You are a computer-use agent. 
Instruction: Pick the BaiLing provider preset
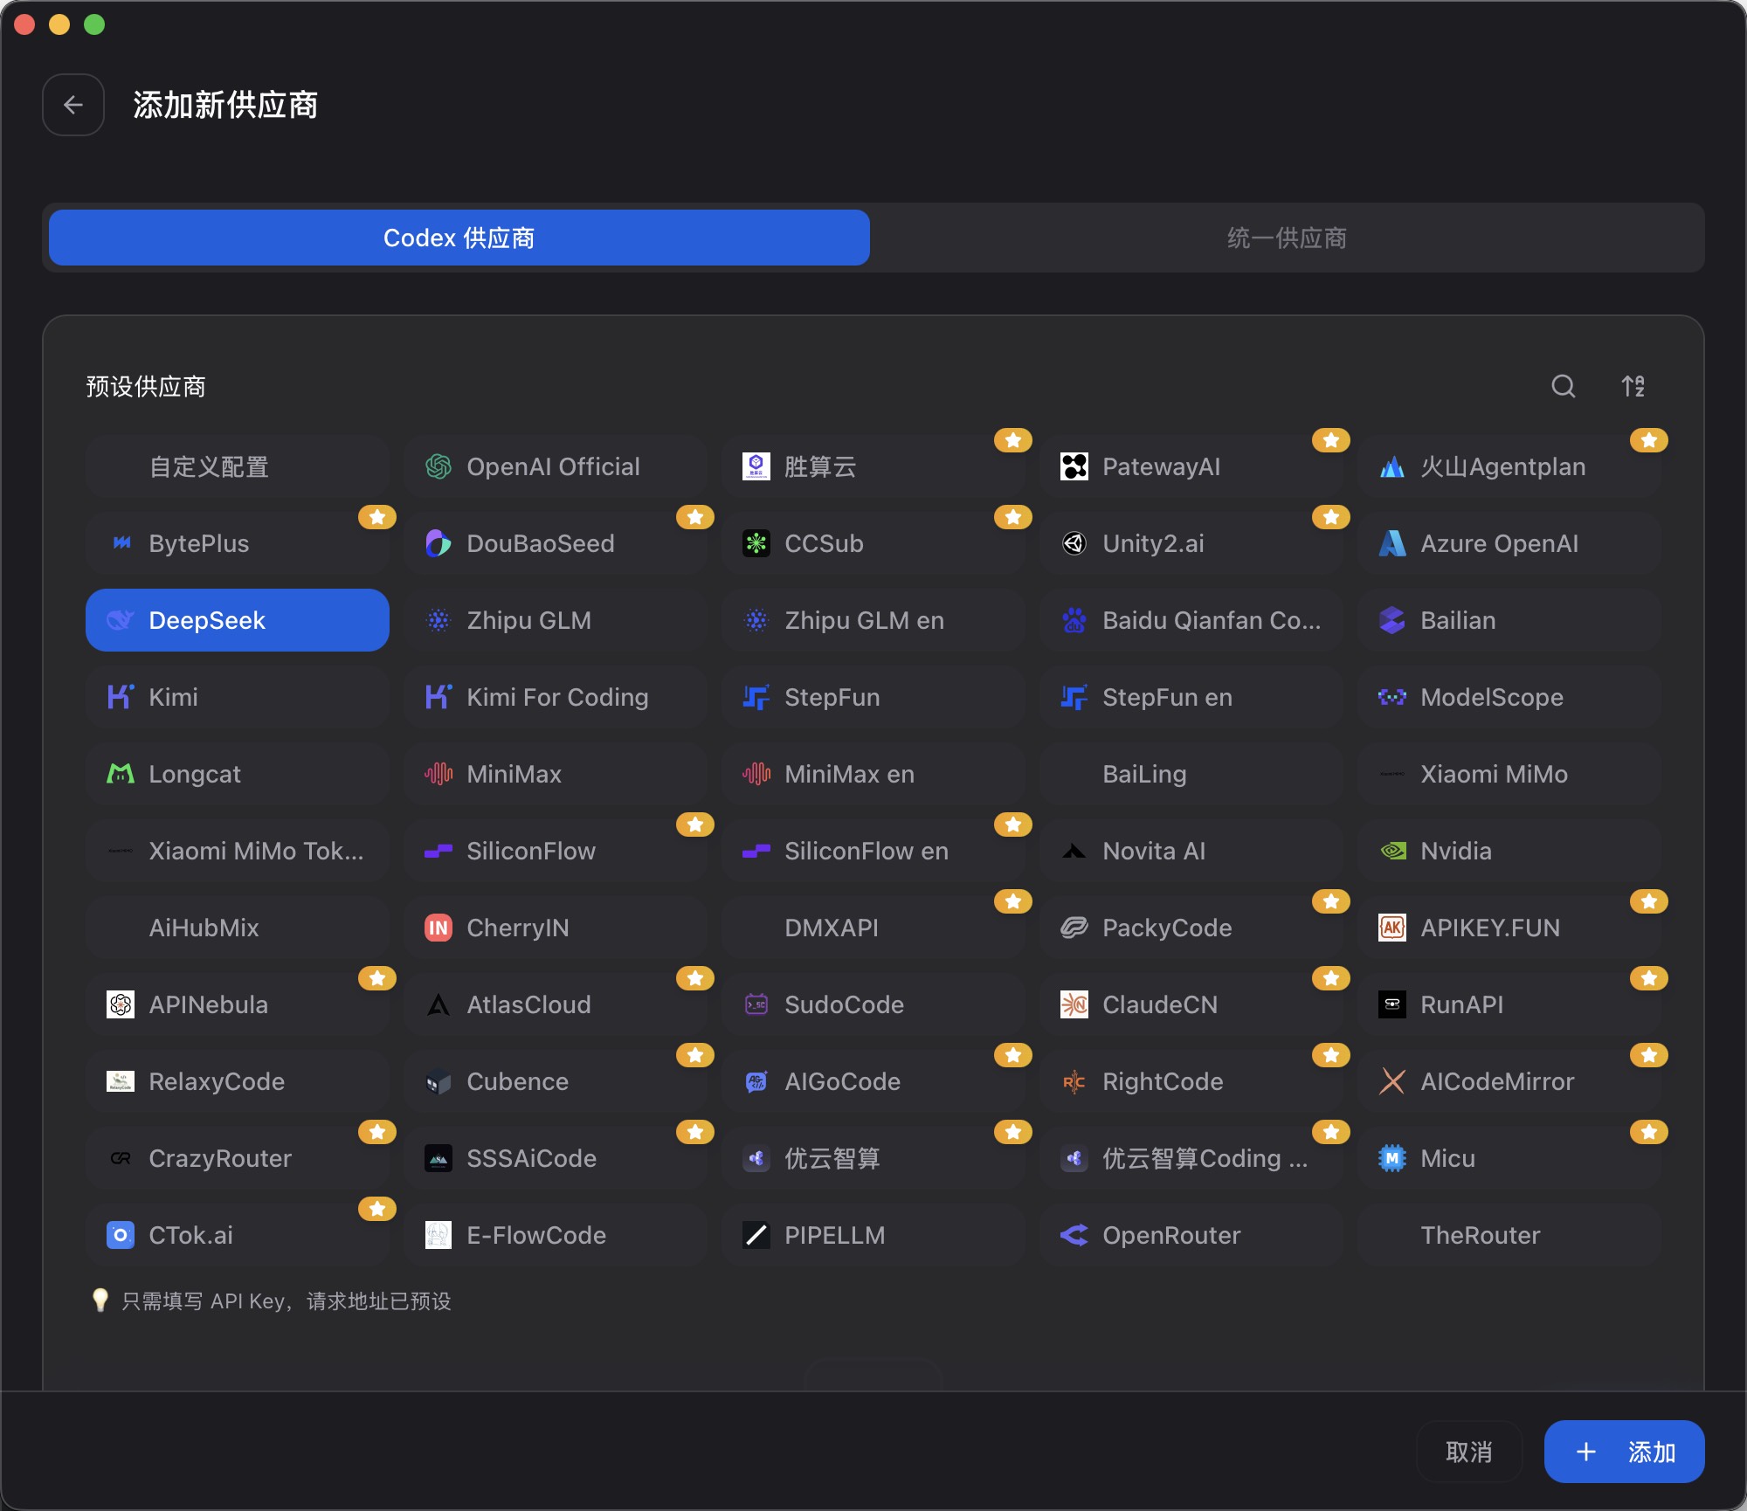pos(1191,774)
